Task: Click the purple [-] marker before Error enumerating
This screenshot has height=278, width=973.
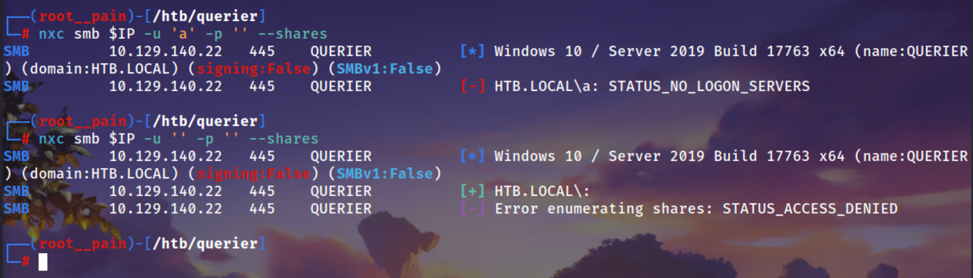Action: [x=472, y=209]
